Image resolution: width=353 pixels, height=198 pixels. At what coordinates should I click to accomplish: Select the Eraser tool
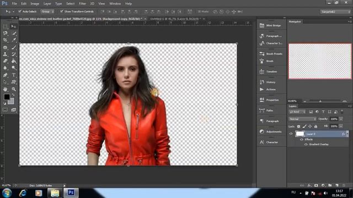click(x=5, y=61)
